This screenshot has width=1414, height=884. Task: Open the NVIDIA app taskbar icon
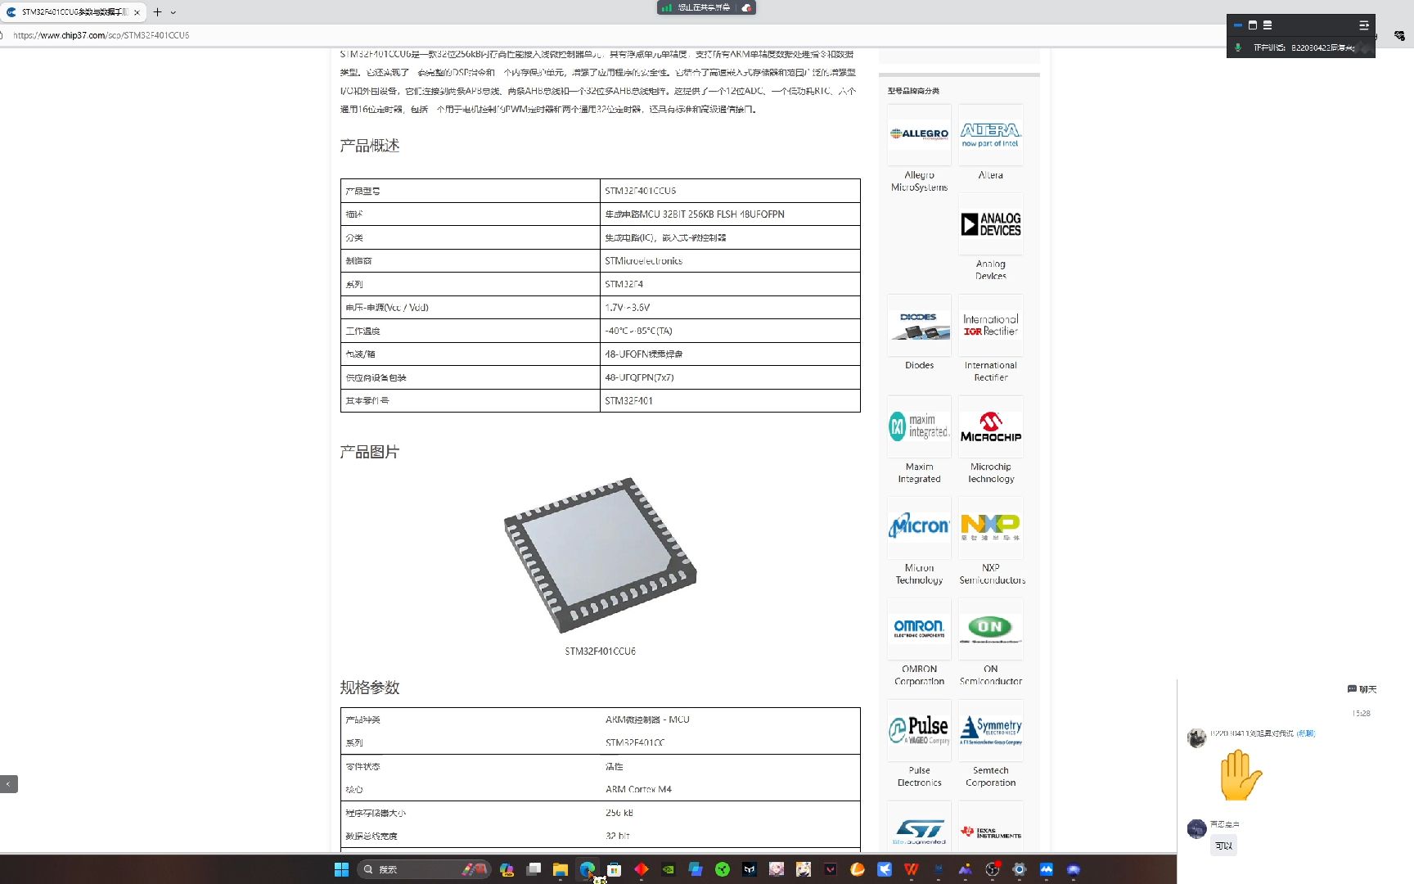click(669, 869)
